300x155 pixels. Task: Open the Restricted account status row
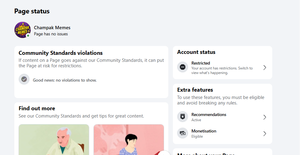click(x=223, y=68)
